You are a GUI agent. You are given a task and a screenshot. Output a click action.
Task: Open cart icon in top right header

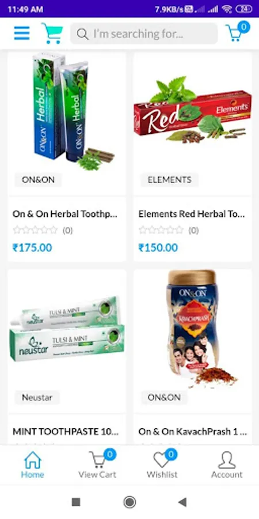(x=238, y=32)
